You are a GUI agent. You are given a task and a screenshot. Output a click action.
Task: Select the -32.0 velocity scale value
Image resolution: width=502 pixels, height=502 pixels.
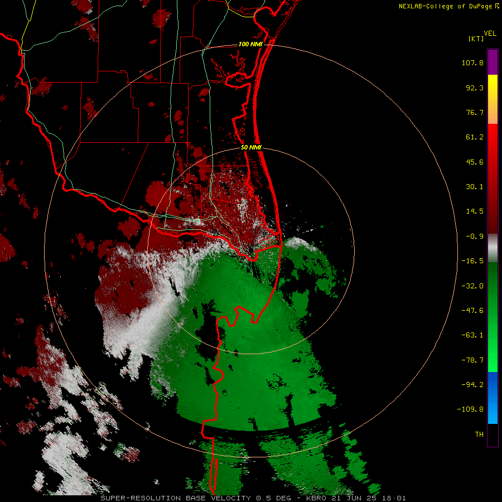click(x=472, y=286)
